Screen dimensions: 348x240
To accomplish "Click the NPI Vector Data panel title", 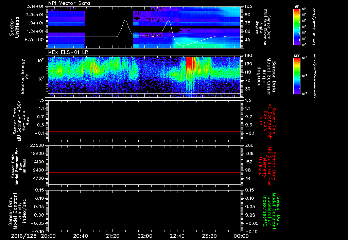I will (x=69, y=3).
